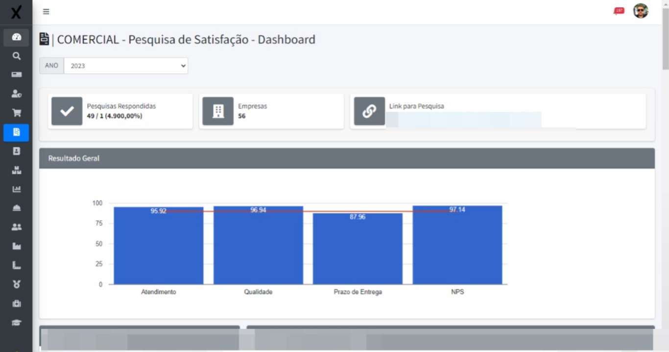Click the page vertical scrollbar

[x=665, y=39]
